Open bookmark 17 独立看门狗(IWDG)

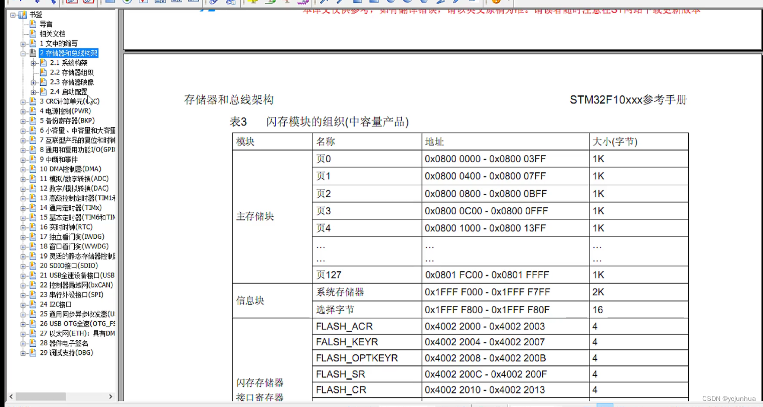72,237
